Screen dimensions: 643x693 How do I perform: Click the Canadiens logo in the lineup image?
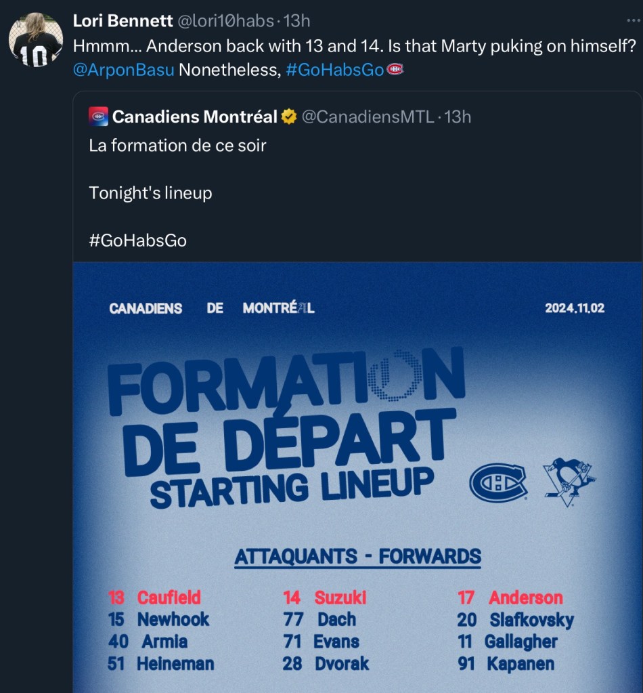pos(498,481)
